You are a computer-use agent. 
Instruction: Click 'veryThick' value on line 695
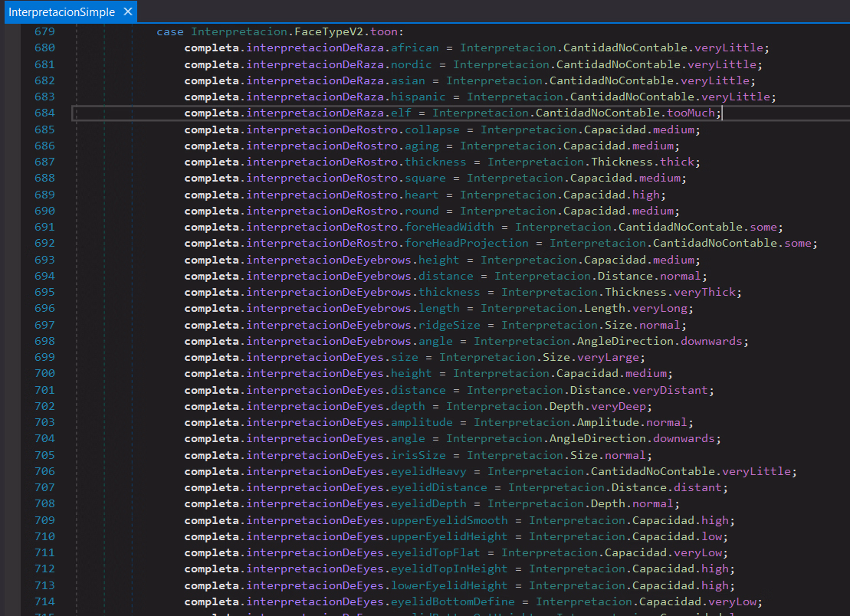pyautogui.click(x=704, y=292)
